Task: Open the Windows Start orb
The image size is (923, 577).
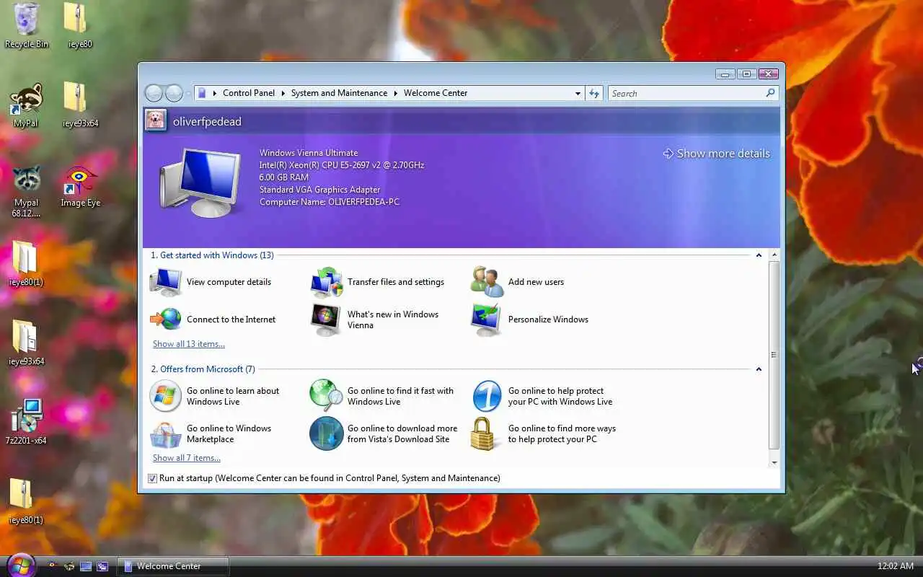Action: click(x=20, y=565)
